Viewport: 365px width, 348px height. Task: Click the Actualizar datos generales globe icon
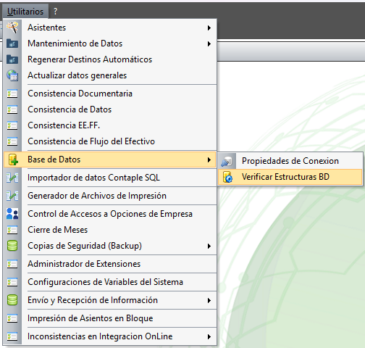pos(12,75)
